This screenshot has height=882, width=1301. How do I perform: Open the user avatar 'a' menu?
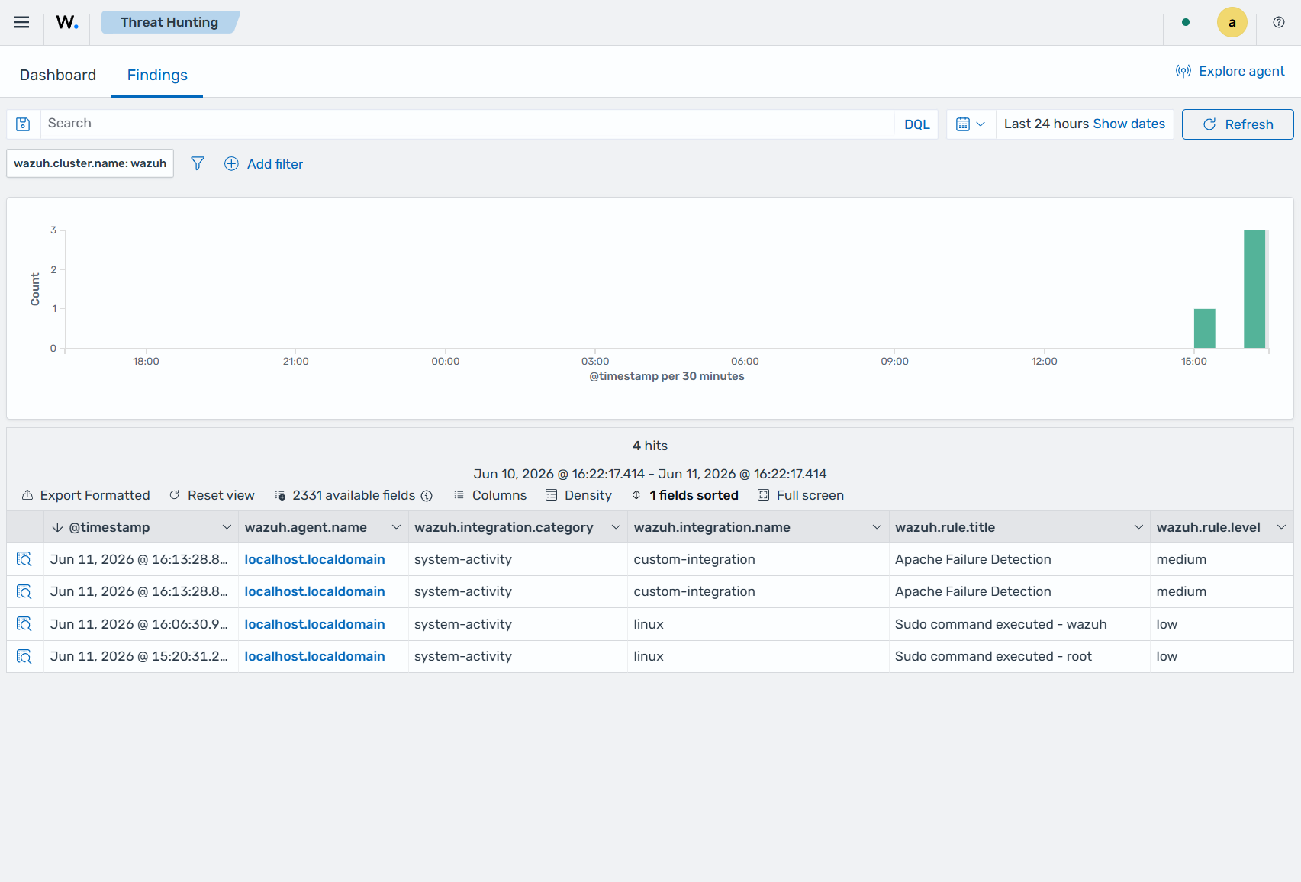click(1232, 22)
